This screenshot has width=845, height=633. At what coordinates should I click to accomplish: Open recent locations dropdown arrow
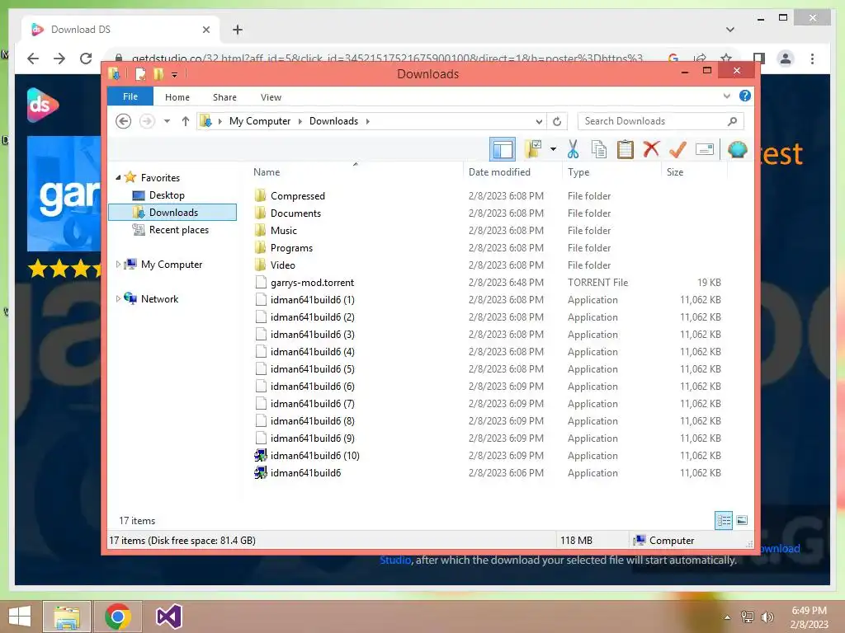pos(167,121)
